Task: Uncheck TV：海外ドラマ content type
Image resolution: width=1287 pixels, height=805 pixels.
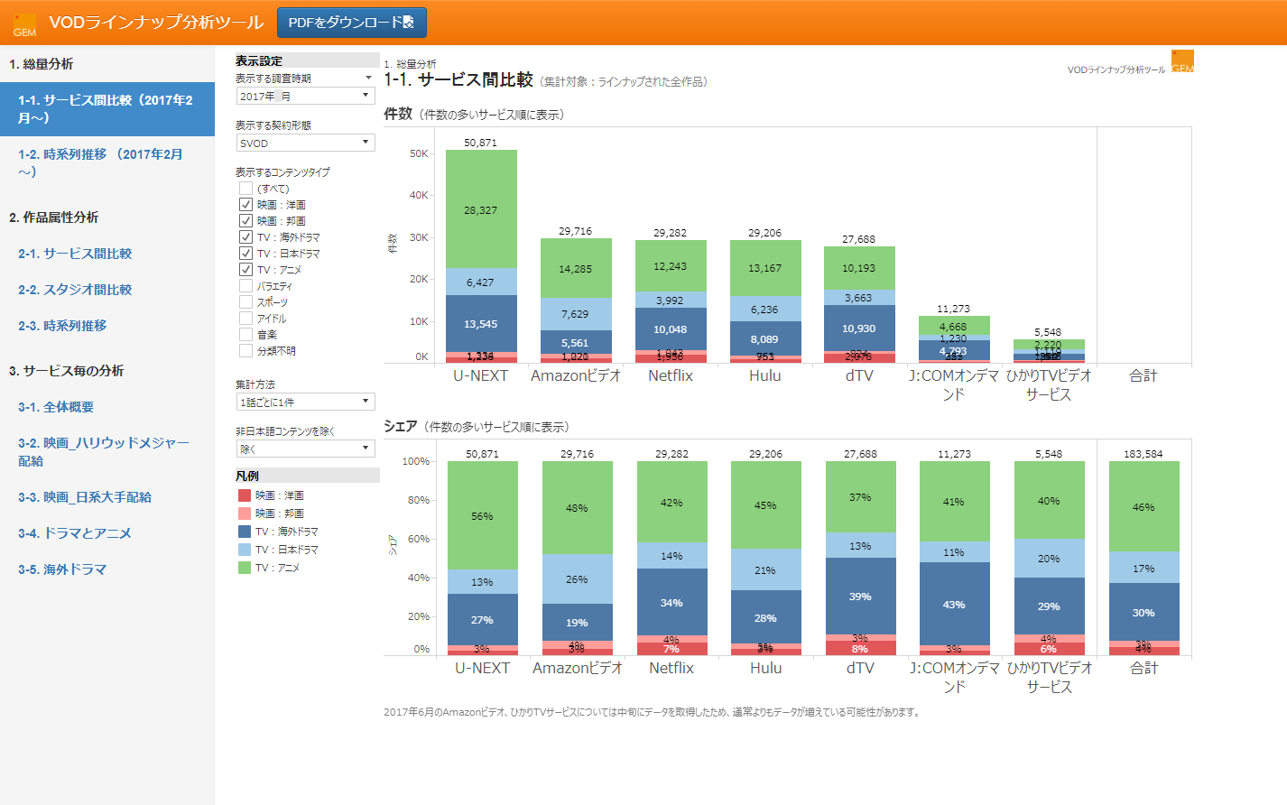Action: [x=245, y=237]
